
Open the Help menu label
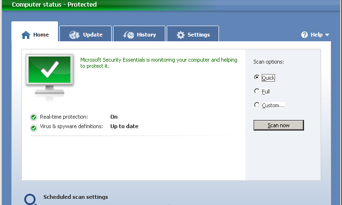click(x=316, y=35)
